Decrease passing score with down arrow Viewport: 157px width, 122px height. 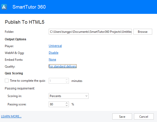pyautogui.click(x=67, y=105)
